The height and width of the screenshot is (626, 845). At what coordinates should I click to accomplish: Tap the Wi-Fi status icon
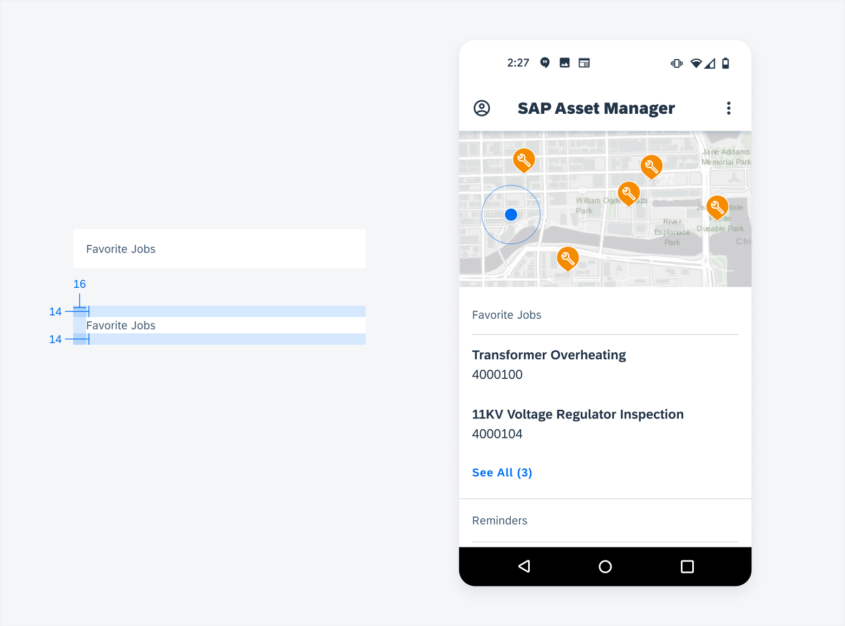pyautogui.click(x=696, y=63)
